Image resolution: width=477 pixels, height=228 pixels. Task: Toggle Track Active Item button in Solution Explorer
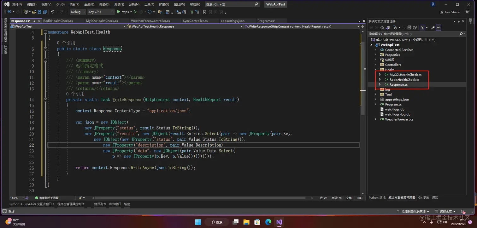(422, 28)
